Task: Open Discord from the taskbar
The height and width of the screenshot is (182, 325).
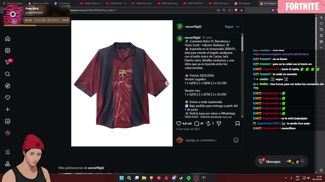Action: 174,178
